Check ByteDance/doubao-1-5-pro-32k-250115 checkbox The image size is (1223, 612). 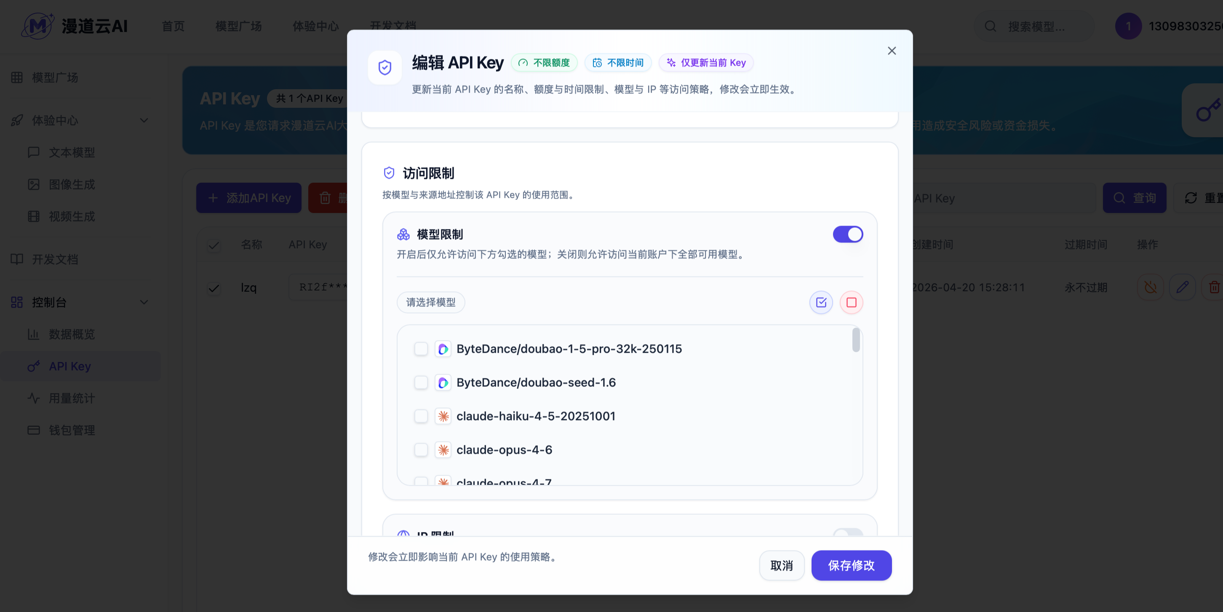point(421,349)
